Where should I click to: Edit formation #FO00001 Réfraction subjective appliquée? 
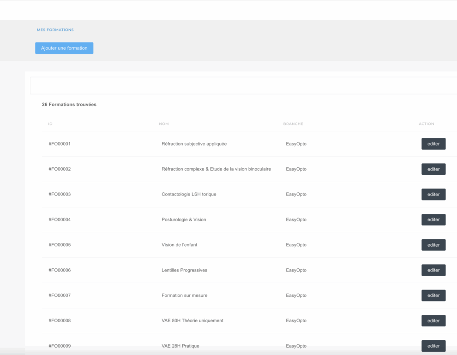point(433,144)
